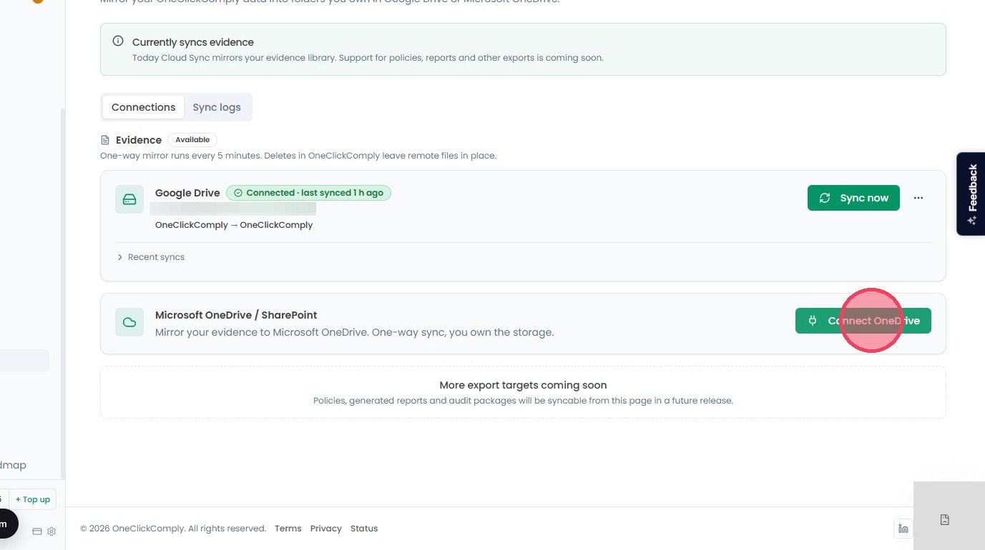Click the Connected · last synced 1 h ago badge
Image resolution: width=985 pixels, height=550 pixels.
pos(308,193)
